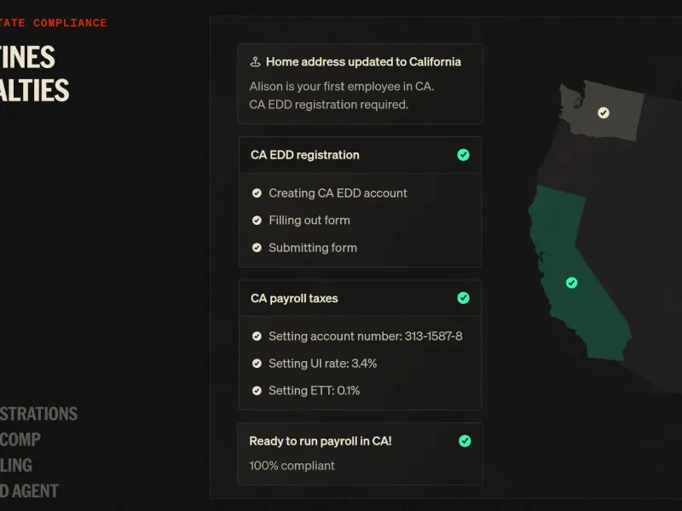
Task: Collapse the CA payroll taxes card header
Action: click(360, 298)
